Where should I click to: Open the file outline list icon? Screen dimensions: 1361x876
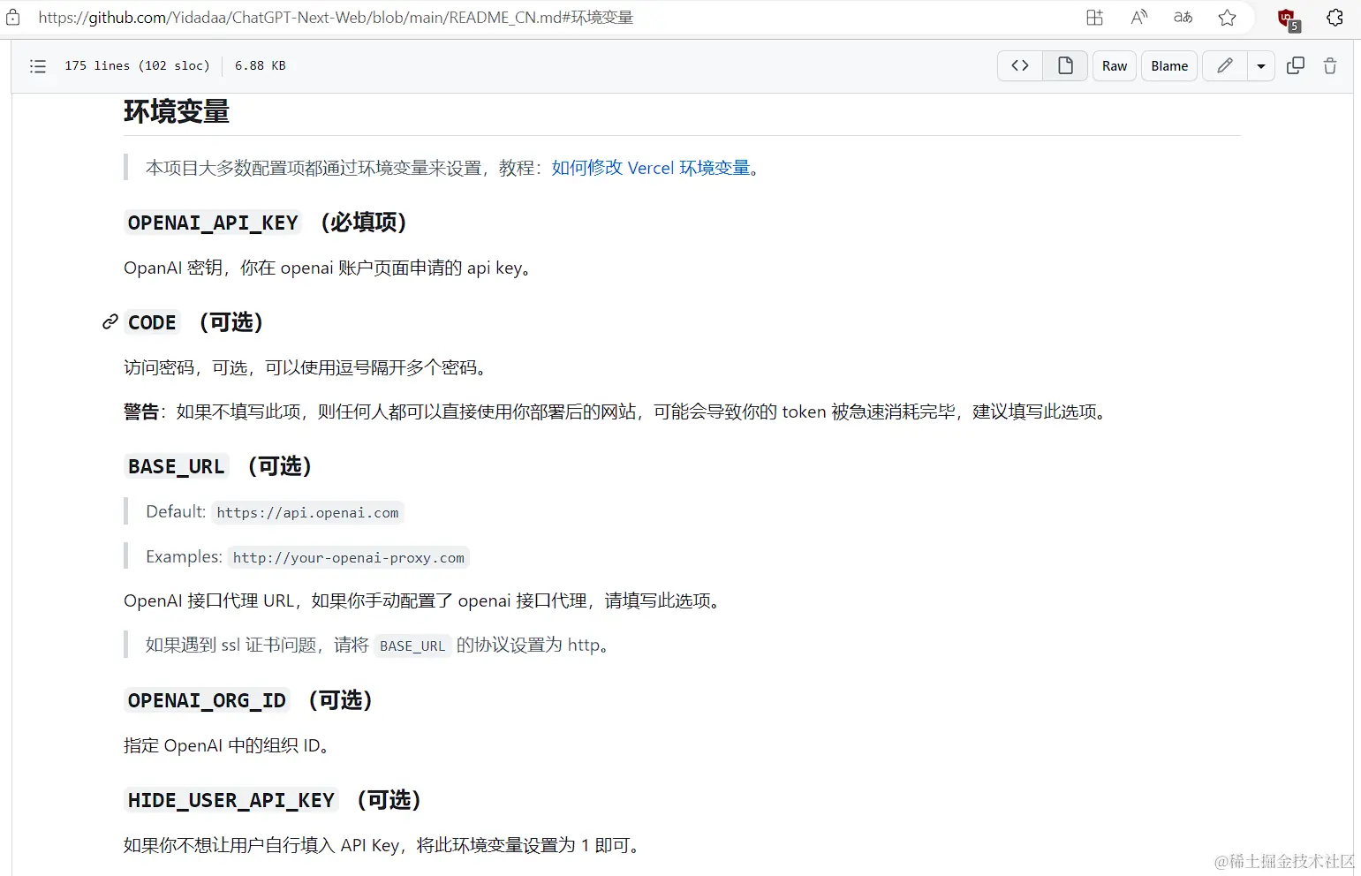click(x=38, y=66)
